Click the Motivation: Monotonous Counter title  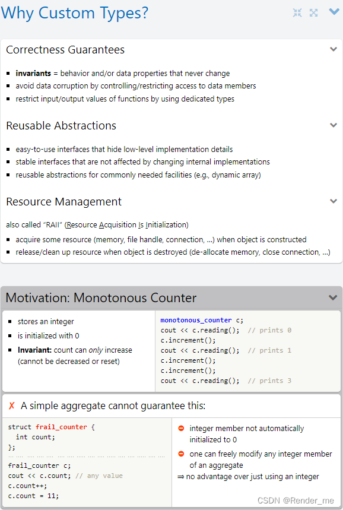tap(101, 298)
